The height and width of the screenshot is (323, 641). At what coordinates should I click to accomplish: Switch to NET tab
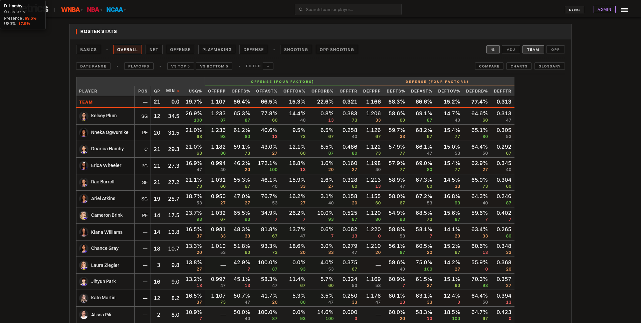click(x=154, y=49)
